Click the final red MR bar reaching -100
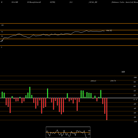 click(x=107, y=109)
